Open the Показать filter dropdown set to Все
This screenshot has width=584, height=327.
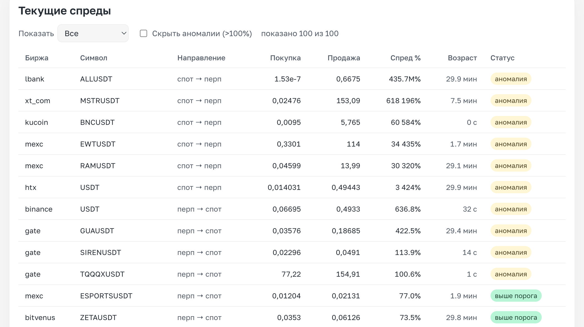coord(93,33)
